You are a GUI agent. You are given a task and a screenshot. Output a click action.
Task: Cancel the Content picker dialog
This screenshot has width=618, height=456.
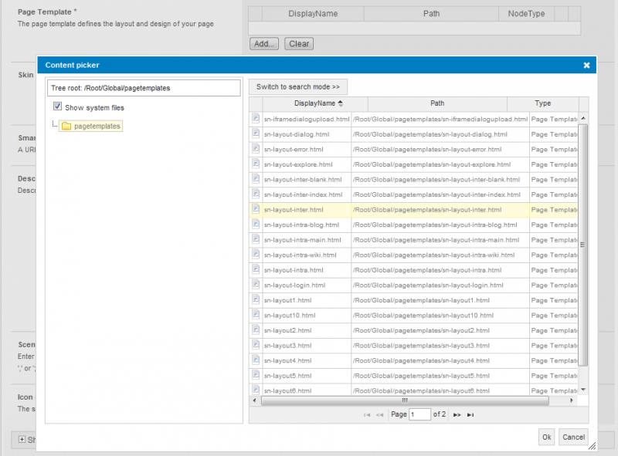[573, 437]
